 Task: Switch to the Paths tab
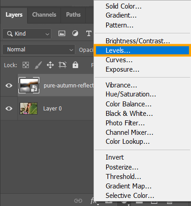[73, 15]
